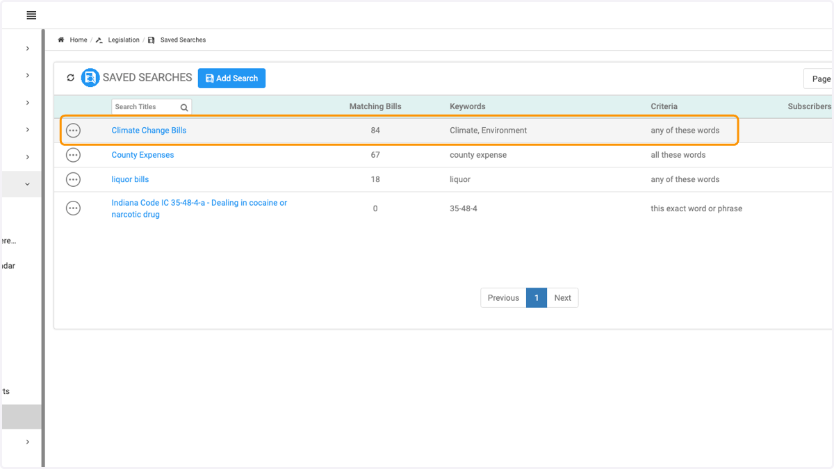Go to Home via the breadcrumb
This screenshot has width=834, height=469.
(x=79, y=40)
